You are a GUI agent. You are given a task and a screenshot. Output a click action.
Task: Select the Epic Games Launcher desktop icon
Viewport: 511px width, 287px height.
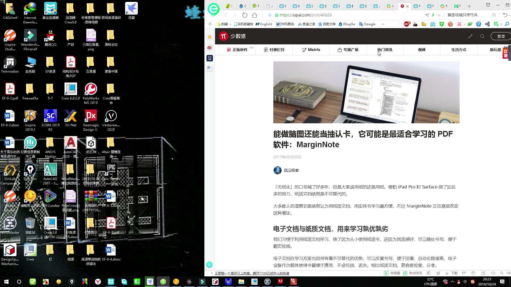111,174
